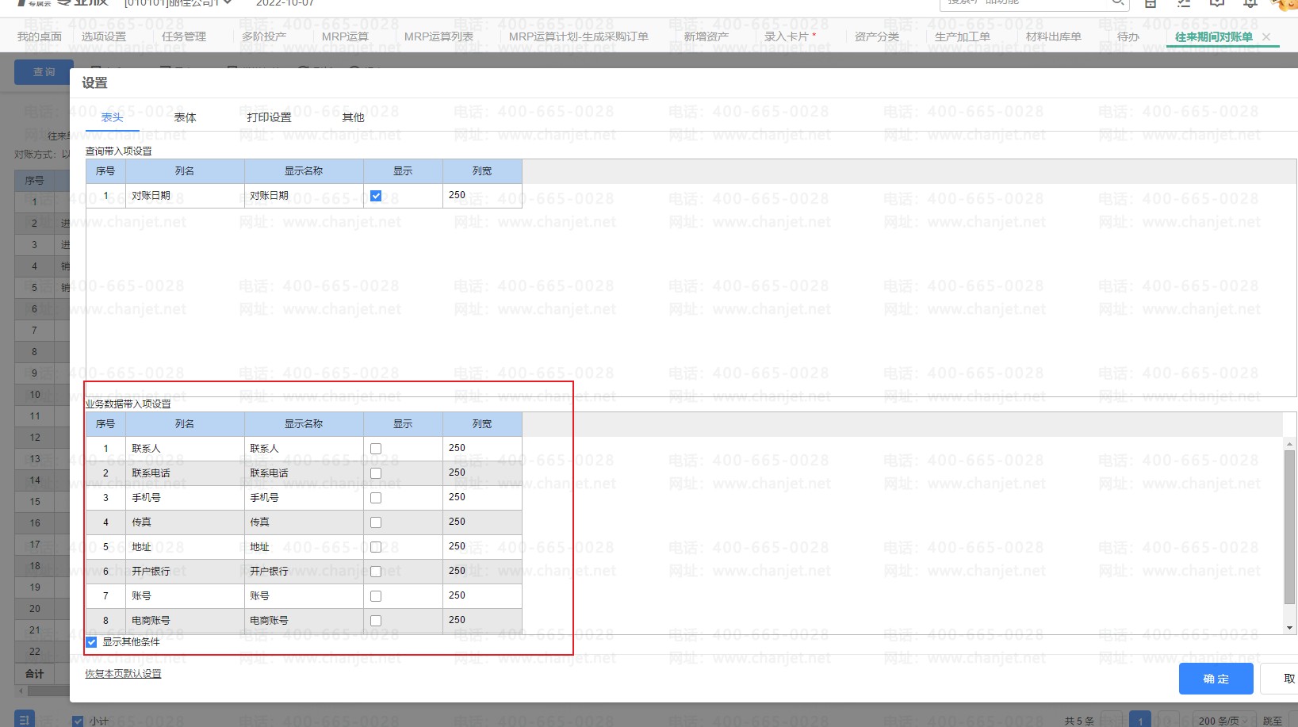Enable display for 电商账号 row

click(376, 621)
